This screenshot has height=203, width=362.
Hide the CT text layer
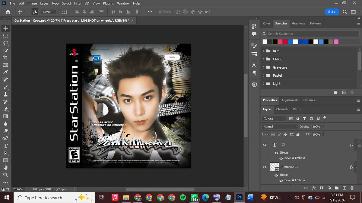tap(265, 145)
